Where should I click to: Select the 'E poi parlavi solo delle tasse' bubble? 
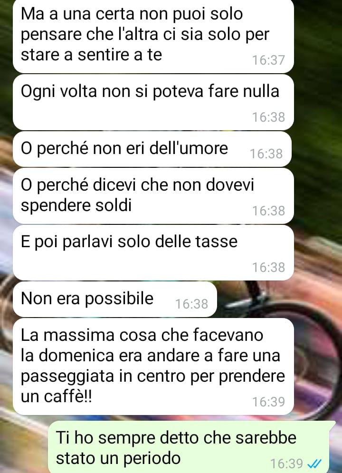click(153, 252)
